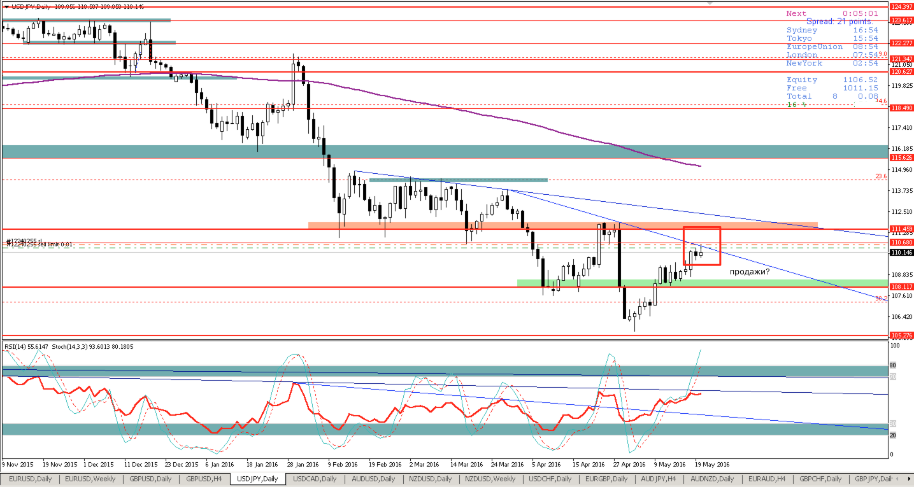
Task: Click the 'продажи?' text label on chart
Action: (x=750, y=272)
